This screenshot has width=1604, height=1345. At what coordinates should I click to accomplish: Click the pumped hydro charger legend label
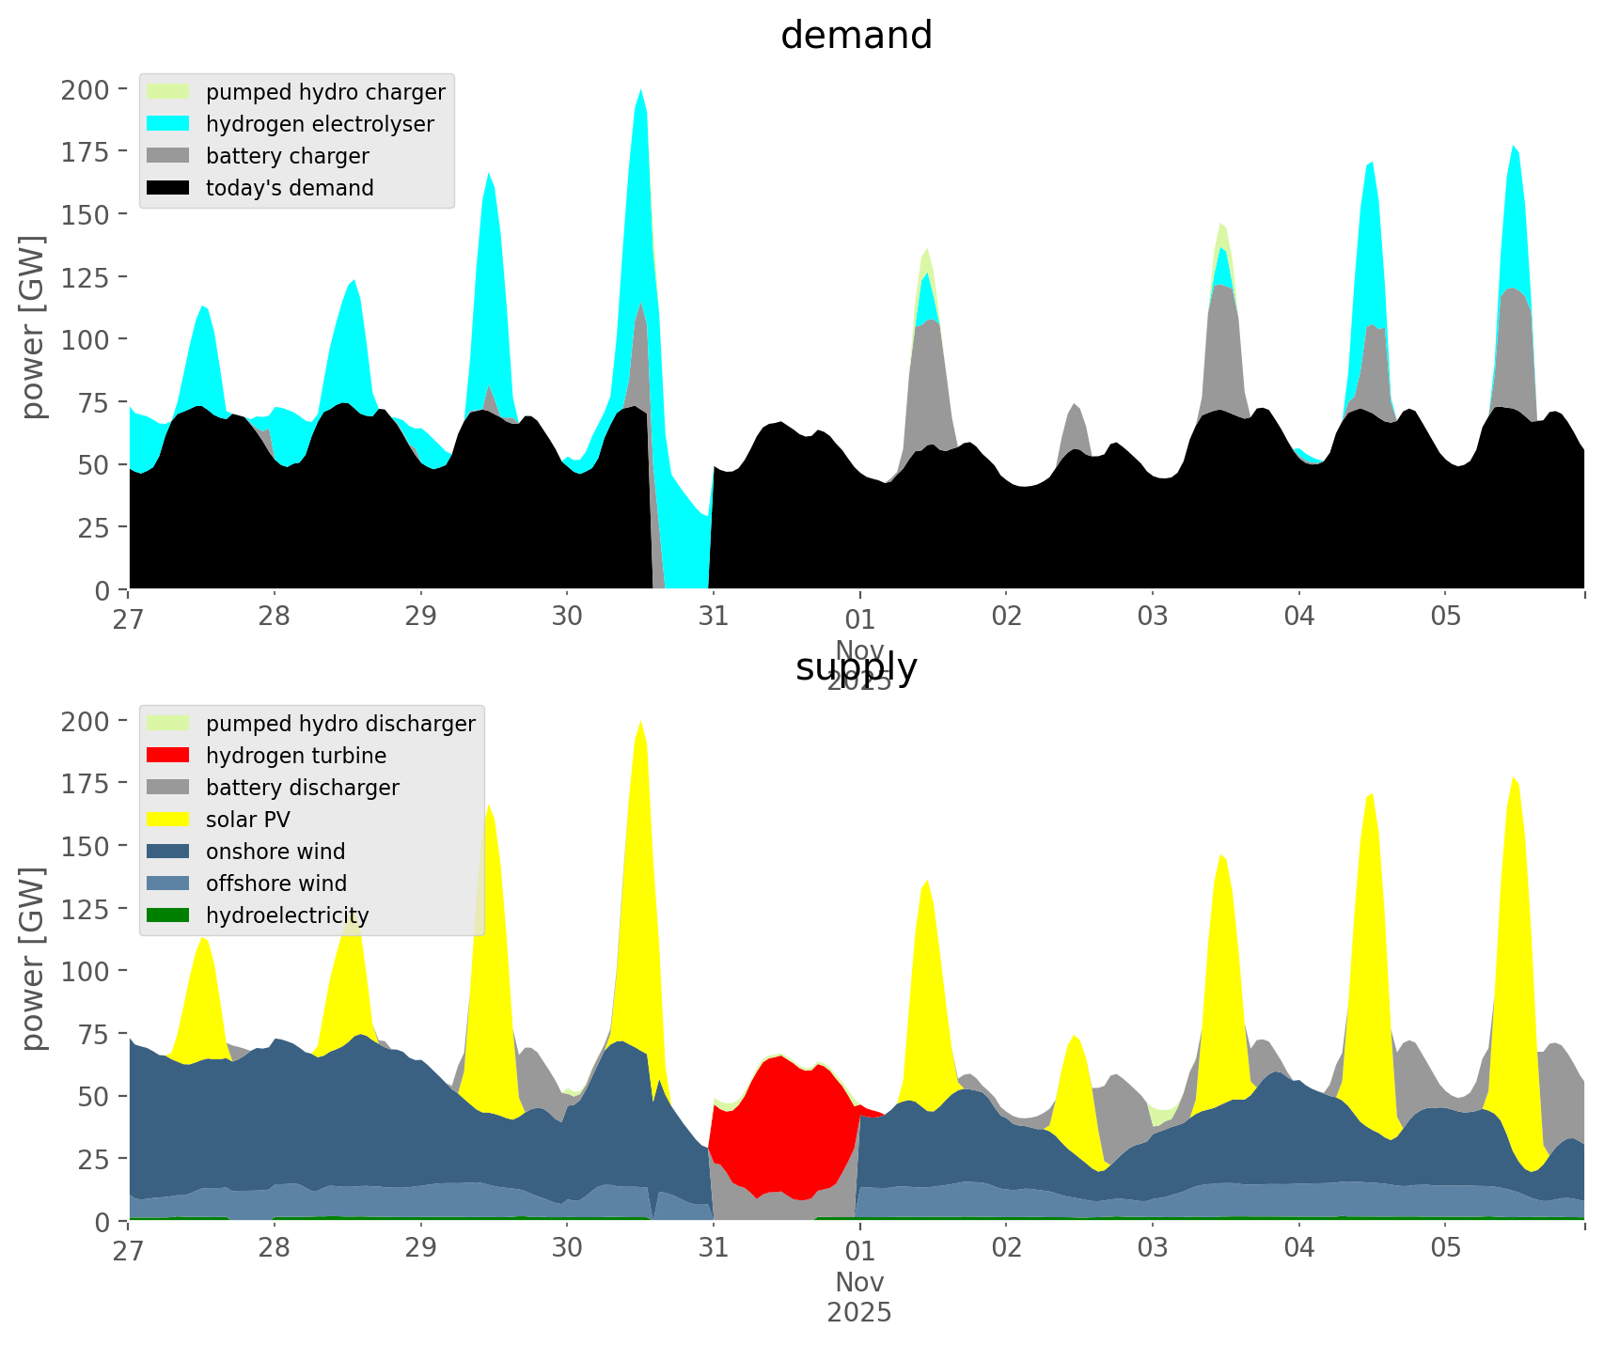tap(325, 92)
